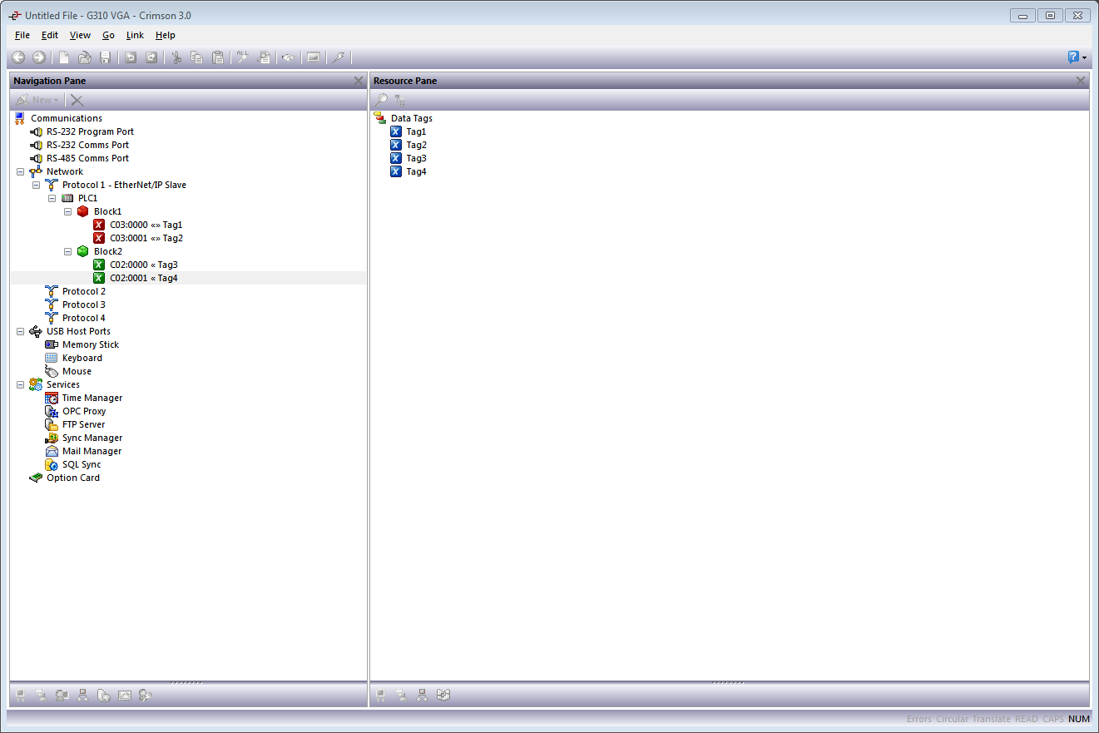Select Tag3 in Resource Pane
The image size is (1099, 733).
pos(416,158)
